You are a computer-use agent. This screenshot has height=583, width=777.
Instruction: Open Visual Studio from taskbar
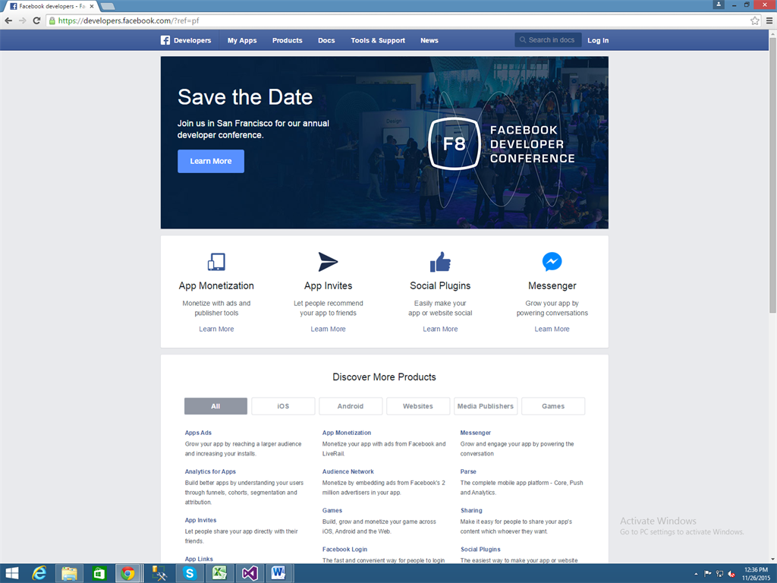click(x=249, y=574)
